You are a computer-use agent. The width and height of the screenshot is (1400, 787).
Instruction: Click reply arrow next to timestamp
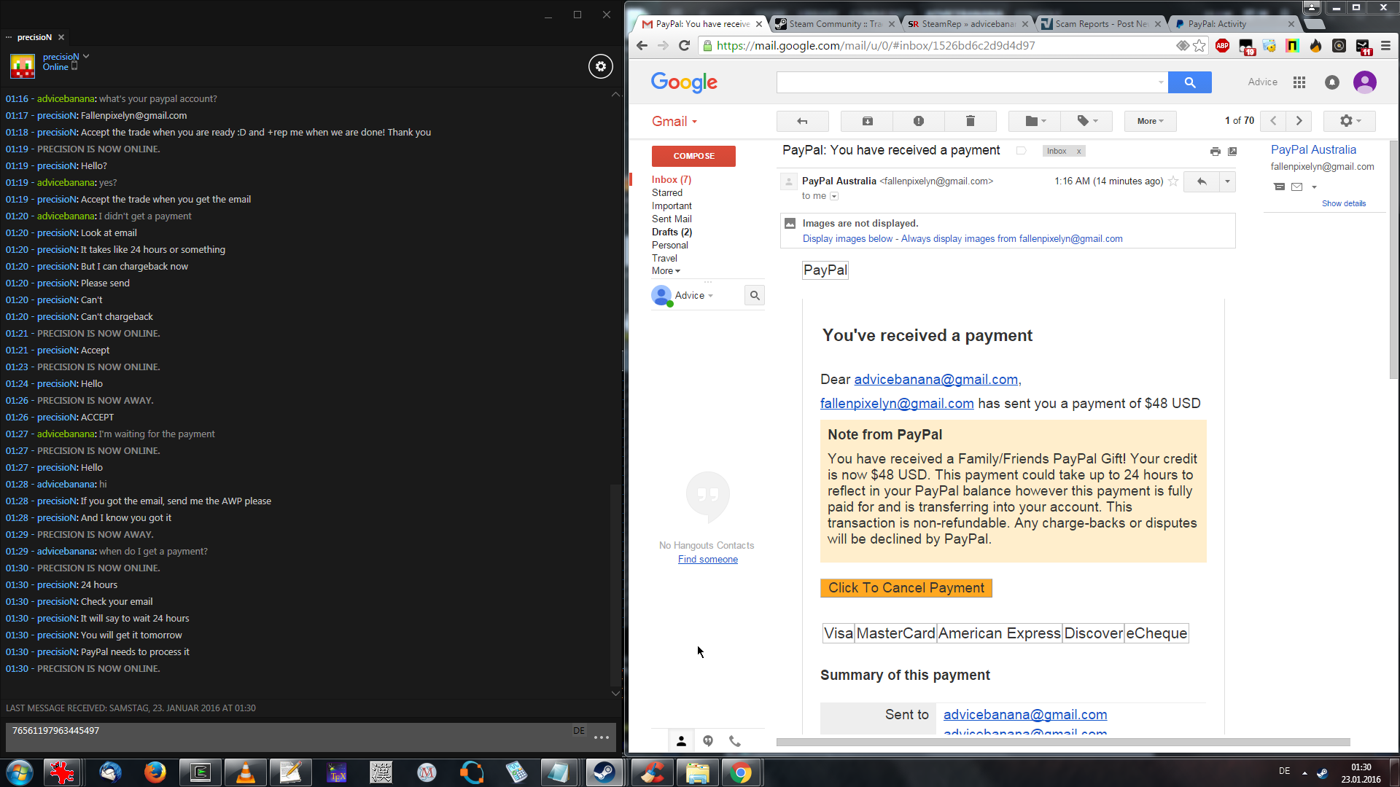(x=1202, y=181)
